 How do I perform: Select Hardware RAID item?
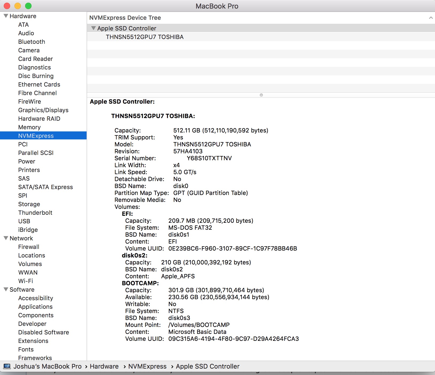(x=39, y=119)
